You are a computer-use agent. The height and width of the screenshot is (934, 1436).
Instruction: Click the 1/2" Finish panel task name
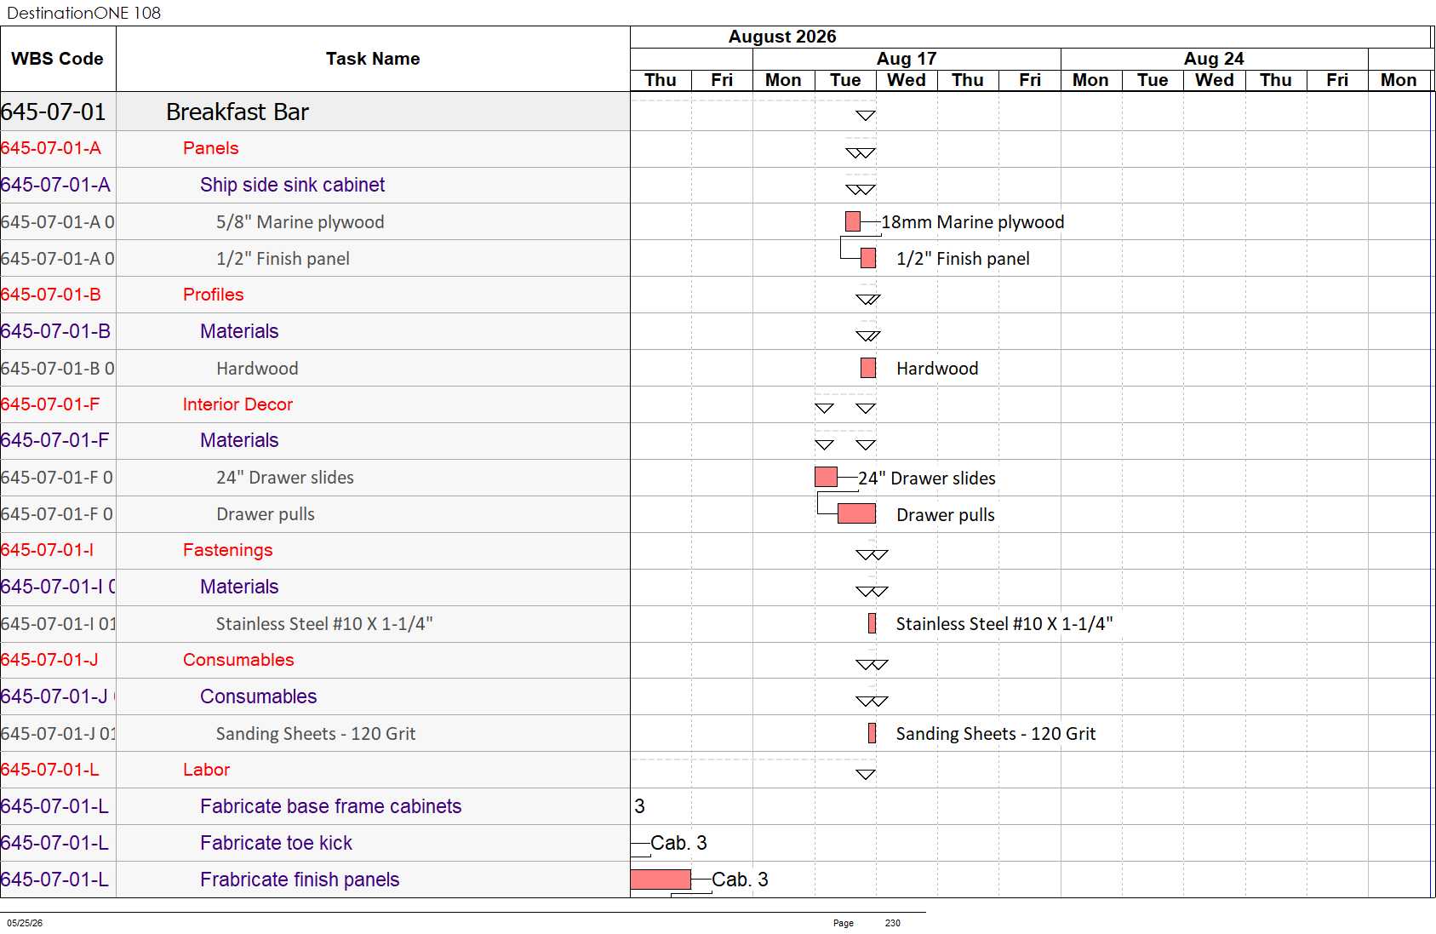283,259
